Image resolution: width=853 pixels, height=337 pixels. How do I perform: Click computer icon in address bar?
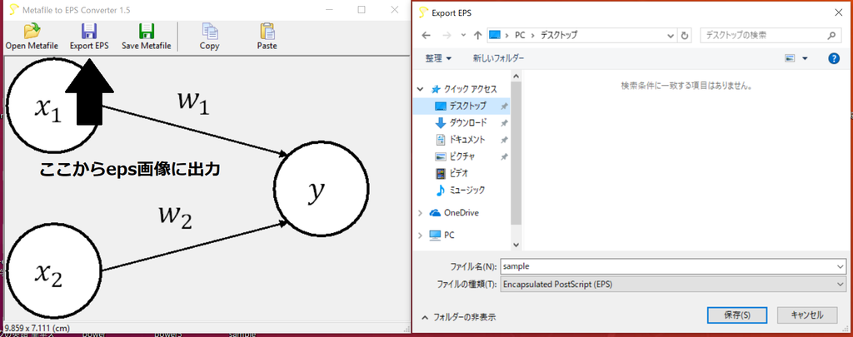pos(495,35)
